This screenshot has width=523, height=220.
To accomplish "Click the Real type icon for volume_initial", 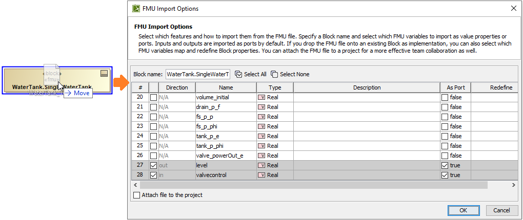I will click(x=261, y=97).
